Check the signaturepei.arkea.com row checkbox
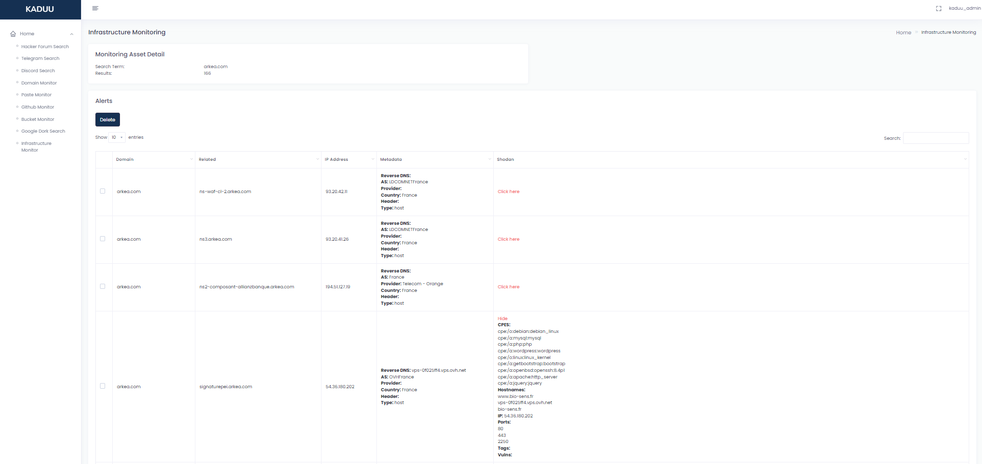 point(103,386)
